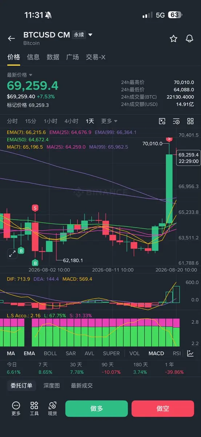The image size is (201, 437).
Task: Open 委托订单 order book tab
Action: 21,386
